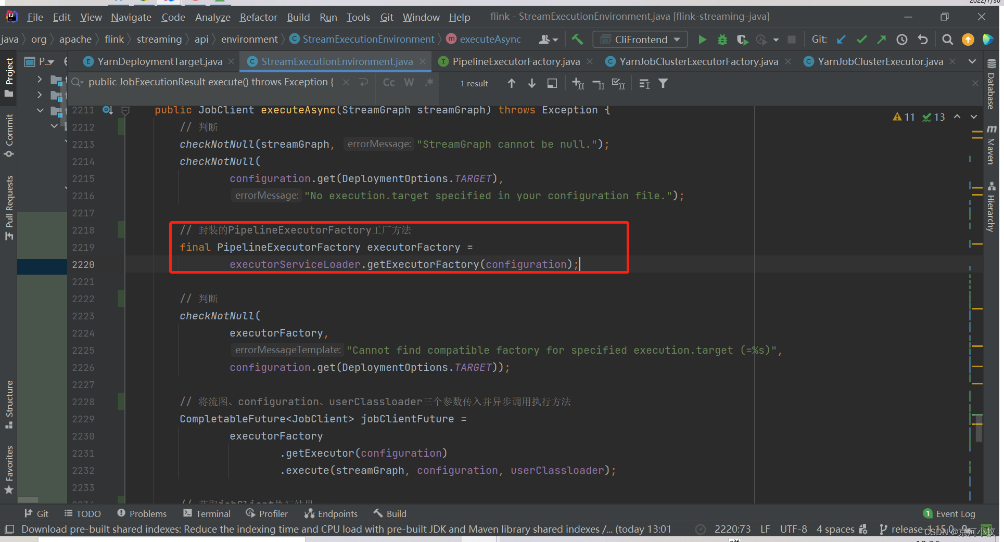Open Search Everywhere with the magnifier icon
Viewport: 1004px width, 542px height.
[947, 39]
